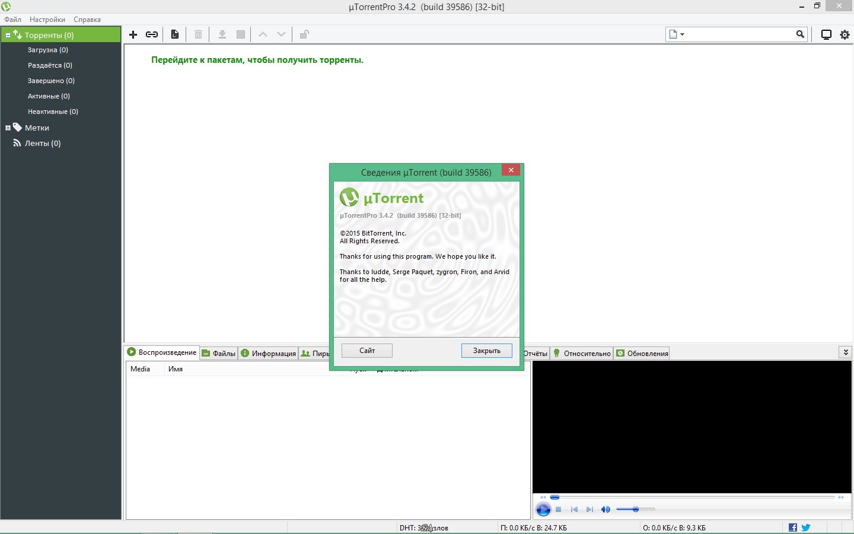Click the speaker volume icon in player

point(606,509)
